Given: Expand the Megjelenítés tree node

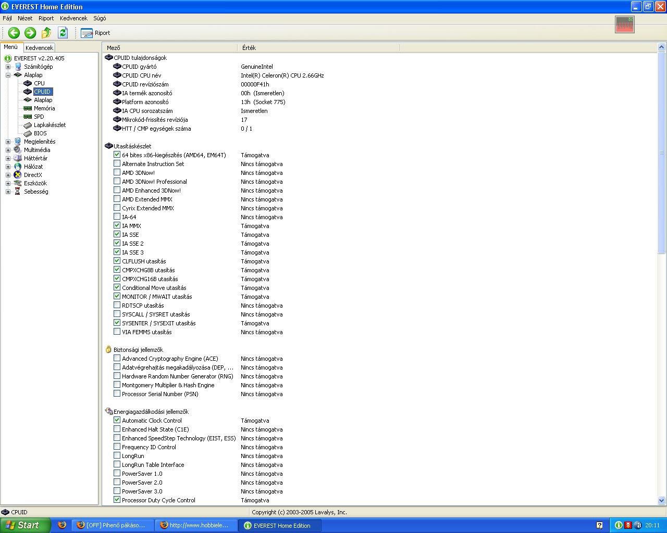Looking at the screenshot, I should 8,142.
